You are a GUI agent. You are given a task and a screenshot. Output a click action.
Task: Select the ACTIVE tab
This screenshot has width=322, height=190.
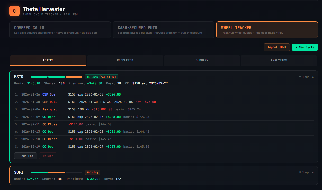[x=48, y=60]
